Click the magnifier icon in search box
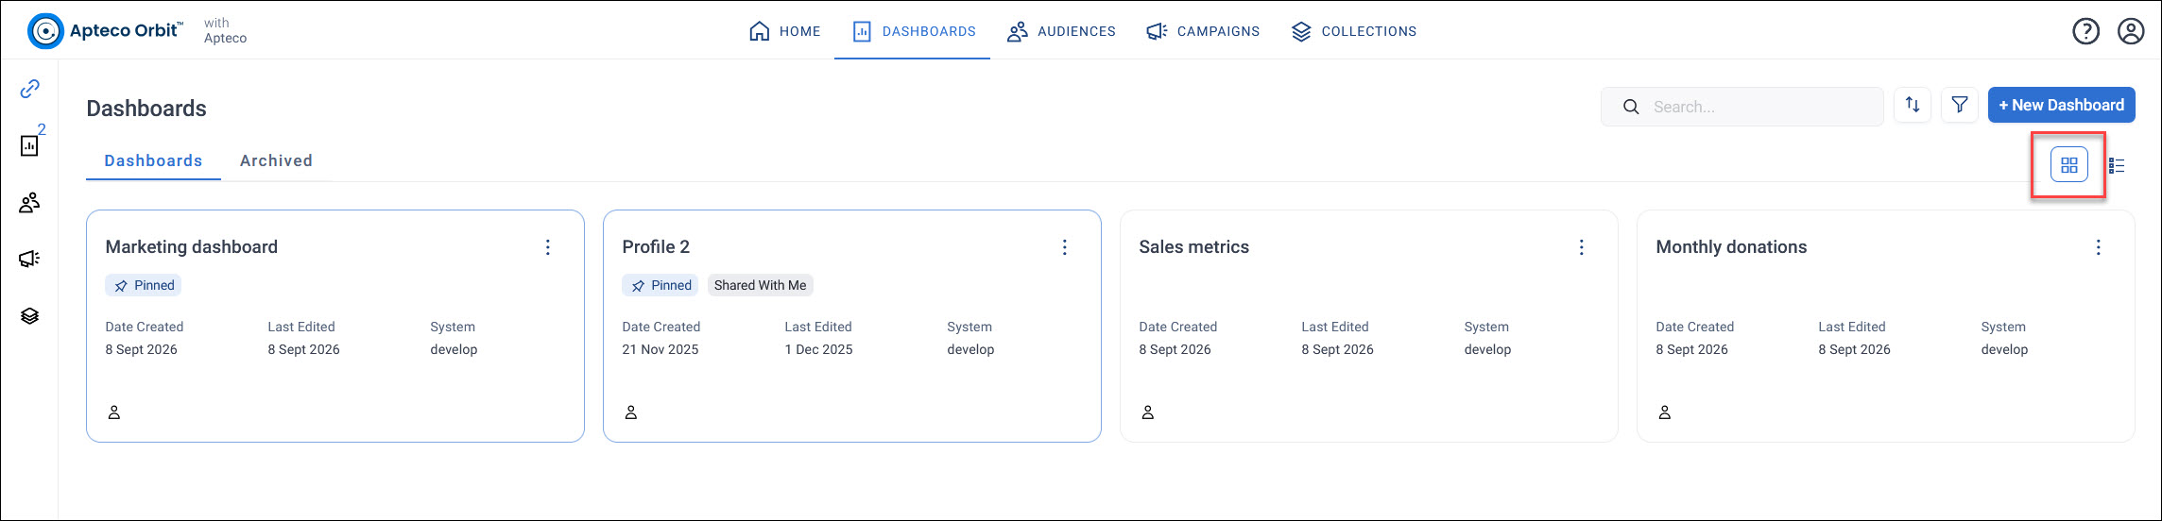This screenshot has width=2162, height=521. [x=1631, y=107]
